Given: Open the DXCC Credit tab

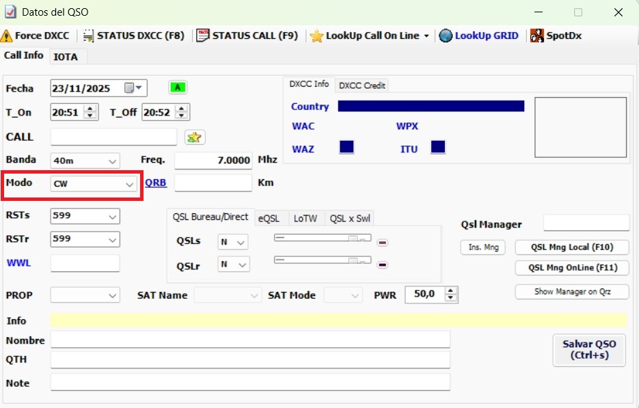Looking at the screenshot, I should click(362, 85).
